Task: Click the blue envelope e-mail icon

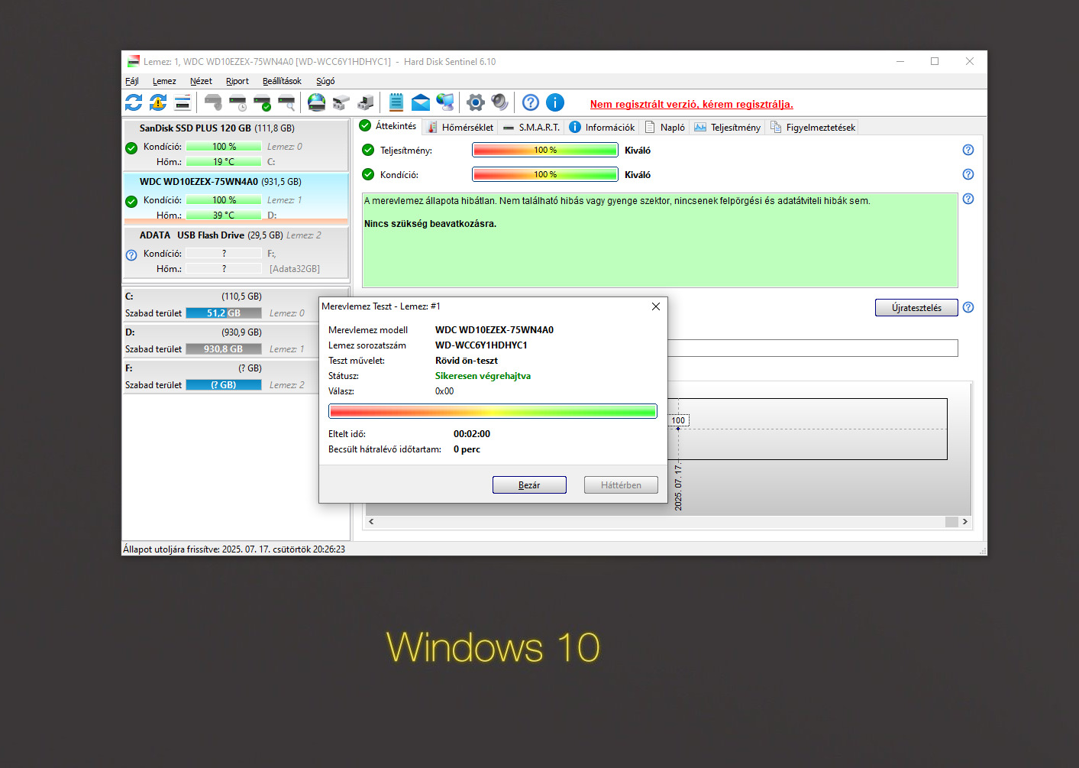Action: tap(421, 102)
